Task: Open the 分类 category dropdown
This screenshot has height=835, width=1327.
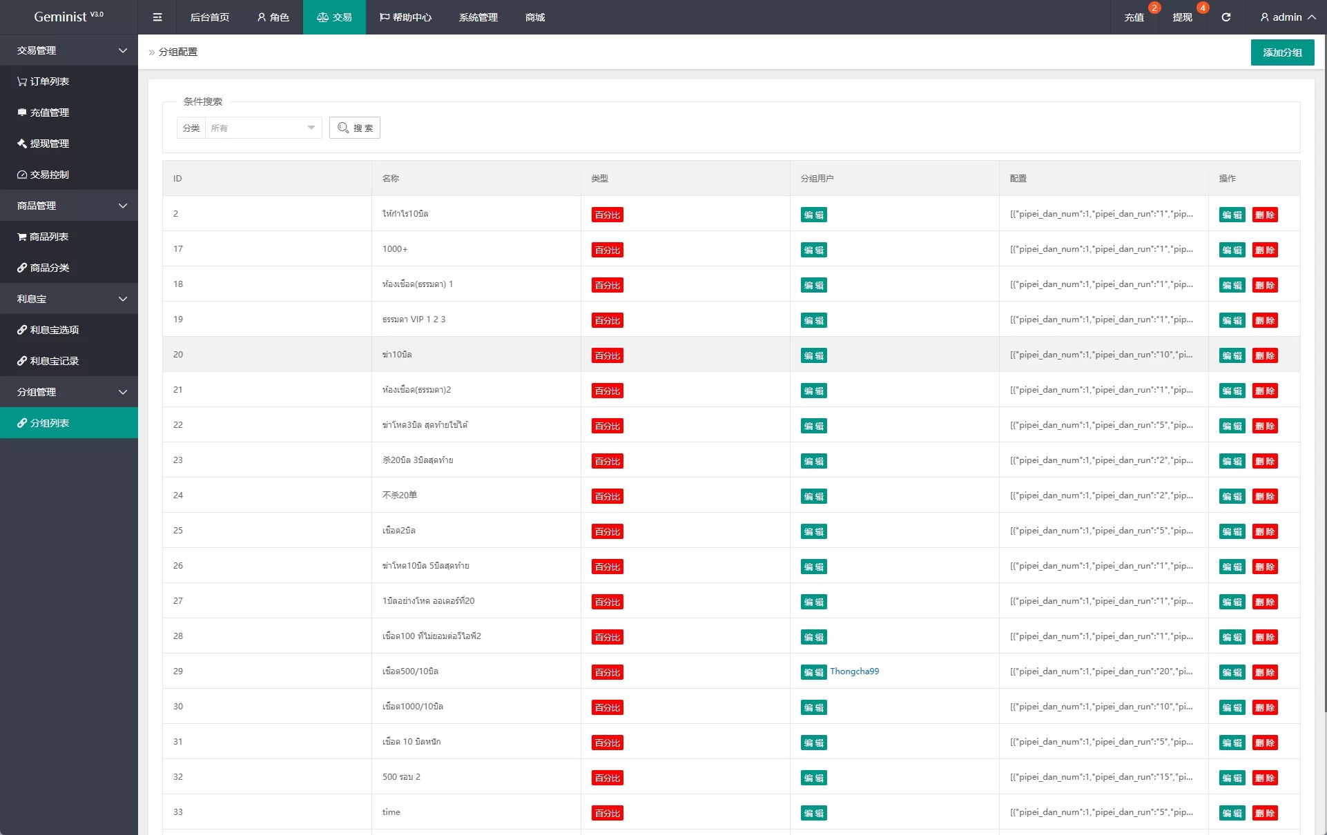Action: (263, 128)
